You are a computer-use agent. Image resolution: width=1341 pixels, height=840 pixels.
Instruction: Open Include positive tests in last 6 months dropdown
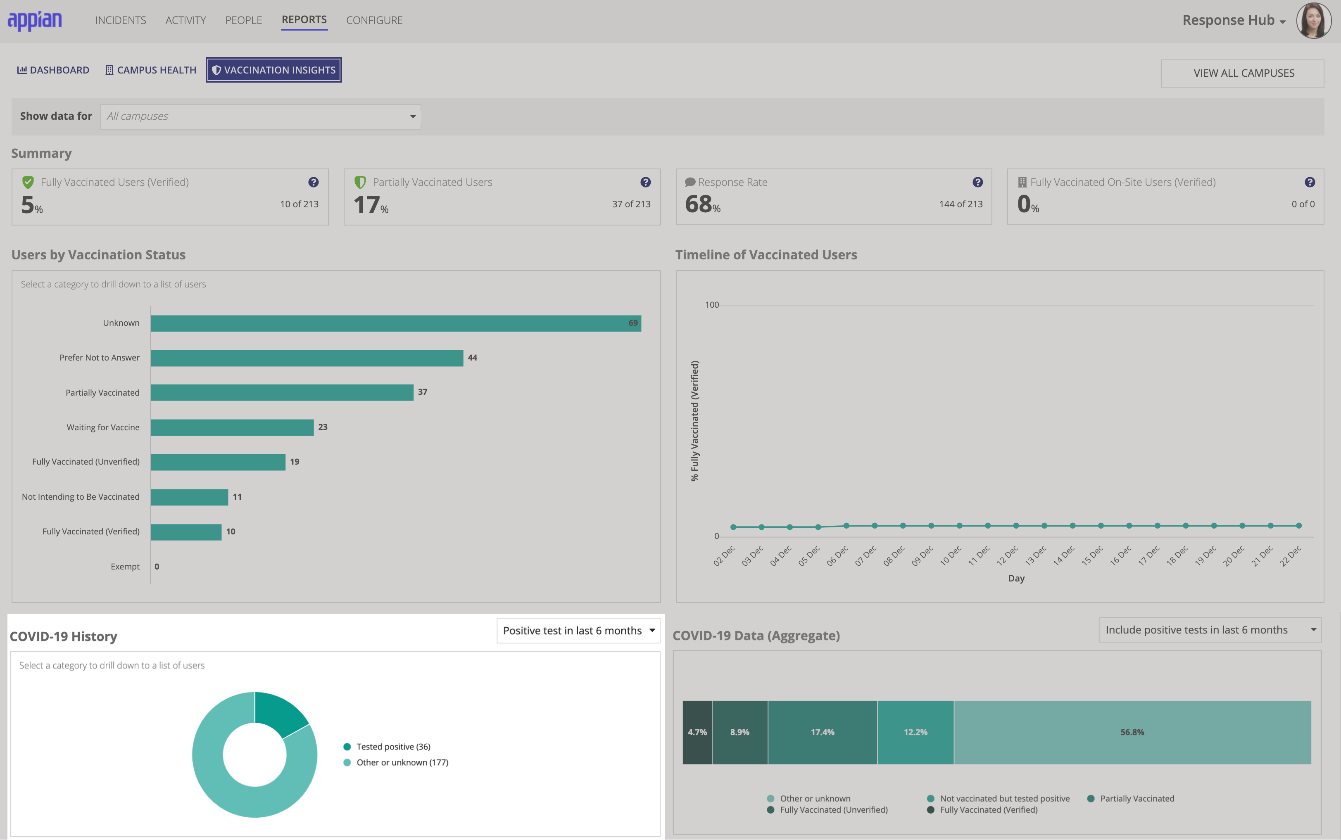[x=1210, y=630]
